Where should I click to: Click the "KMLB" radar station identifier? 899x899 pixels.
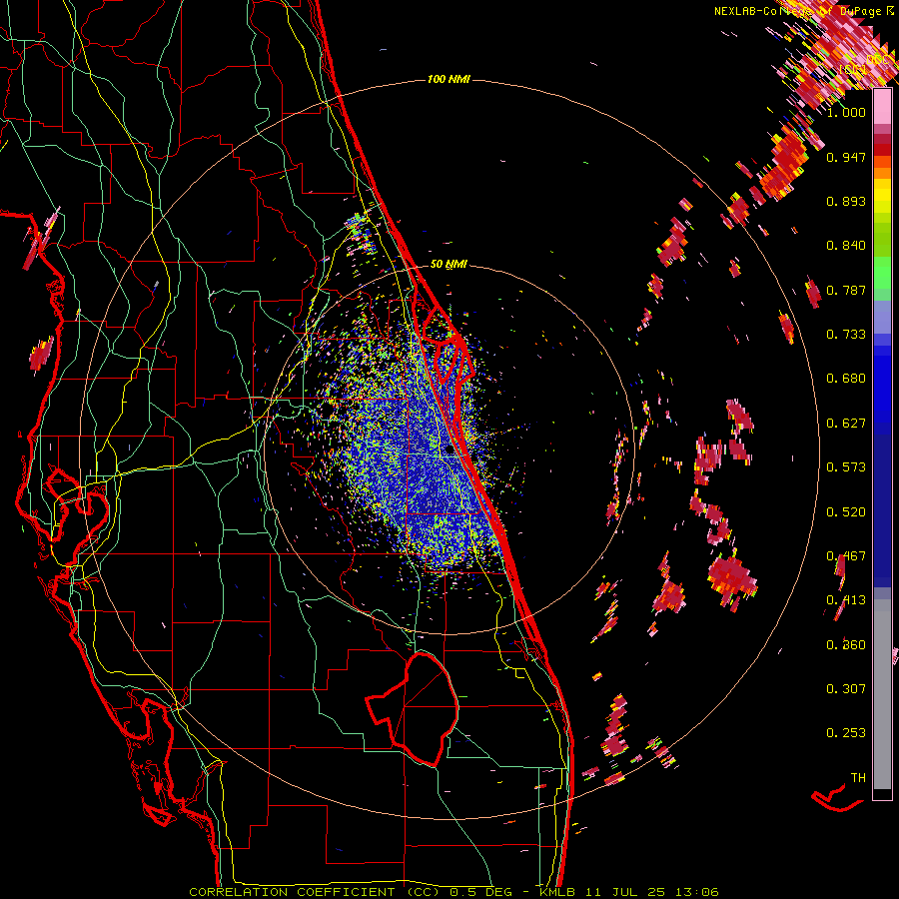pos(556,892)
